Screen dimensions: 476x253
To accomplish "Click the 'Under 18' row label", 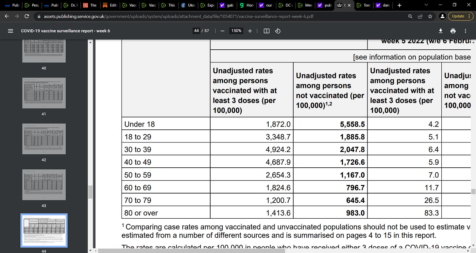I will (x=140, y=124).
